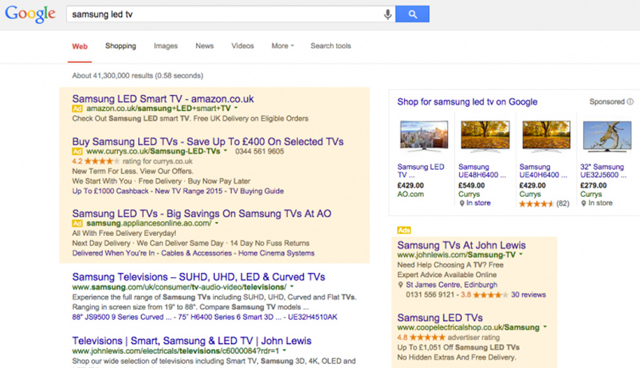Screen dimensions: 640x368
Task: Click Samsung UE48H6400 product title
Action: click(x=482, y=171)
